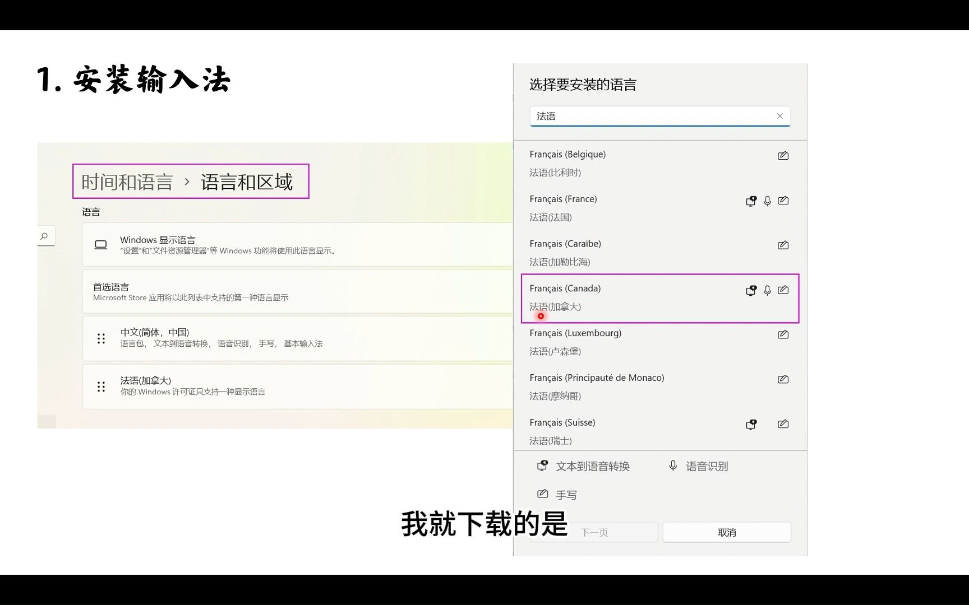Click the 法语 language search field
The width and height of the screenshot is (969, 605).
[659, 116]
